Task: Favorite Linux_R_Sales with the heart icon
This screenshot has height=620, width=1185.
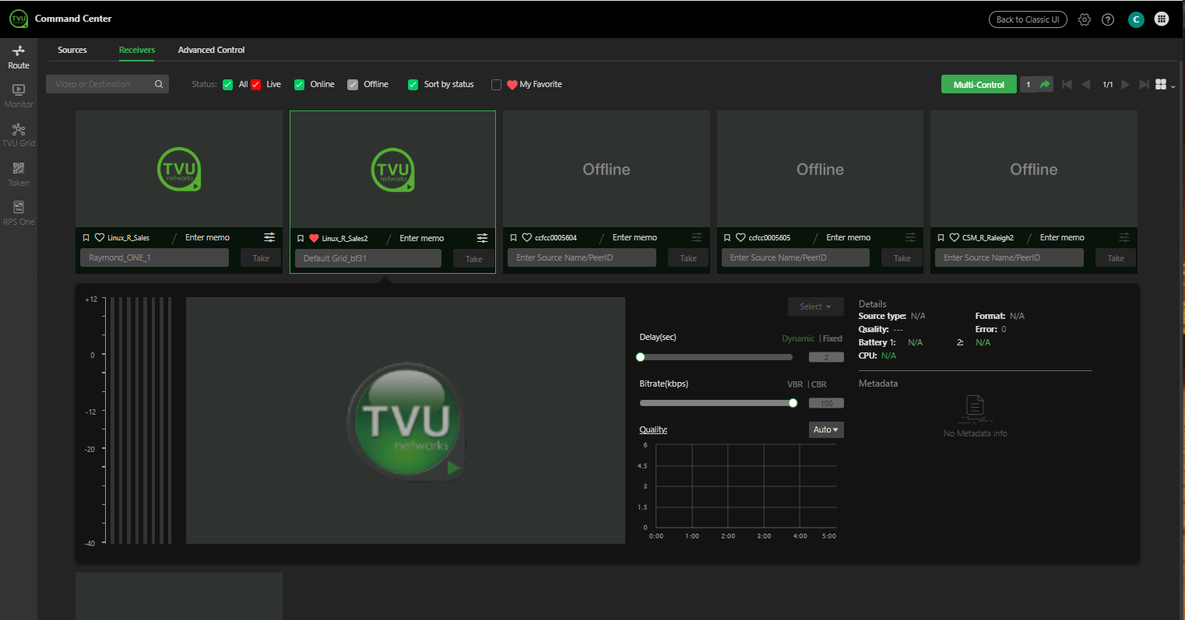Action: pyautogui.click(x=100, y=237)
